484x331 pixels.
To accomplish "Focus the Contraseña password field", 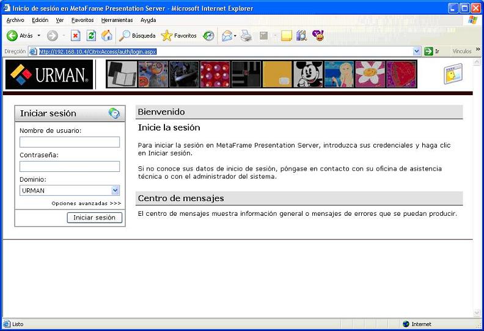I will [70, 166].
